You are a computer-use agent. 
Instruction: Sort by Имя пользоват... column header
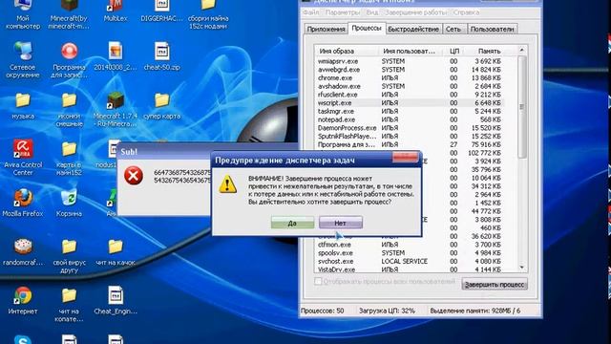tap(411, 51)
